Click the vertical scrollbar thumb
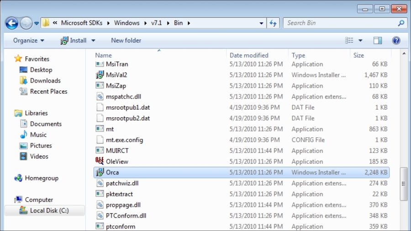The image size is (411, 231). pos(404,184)
